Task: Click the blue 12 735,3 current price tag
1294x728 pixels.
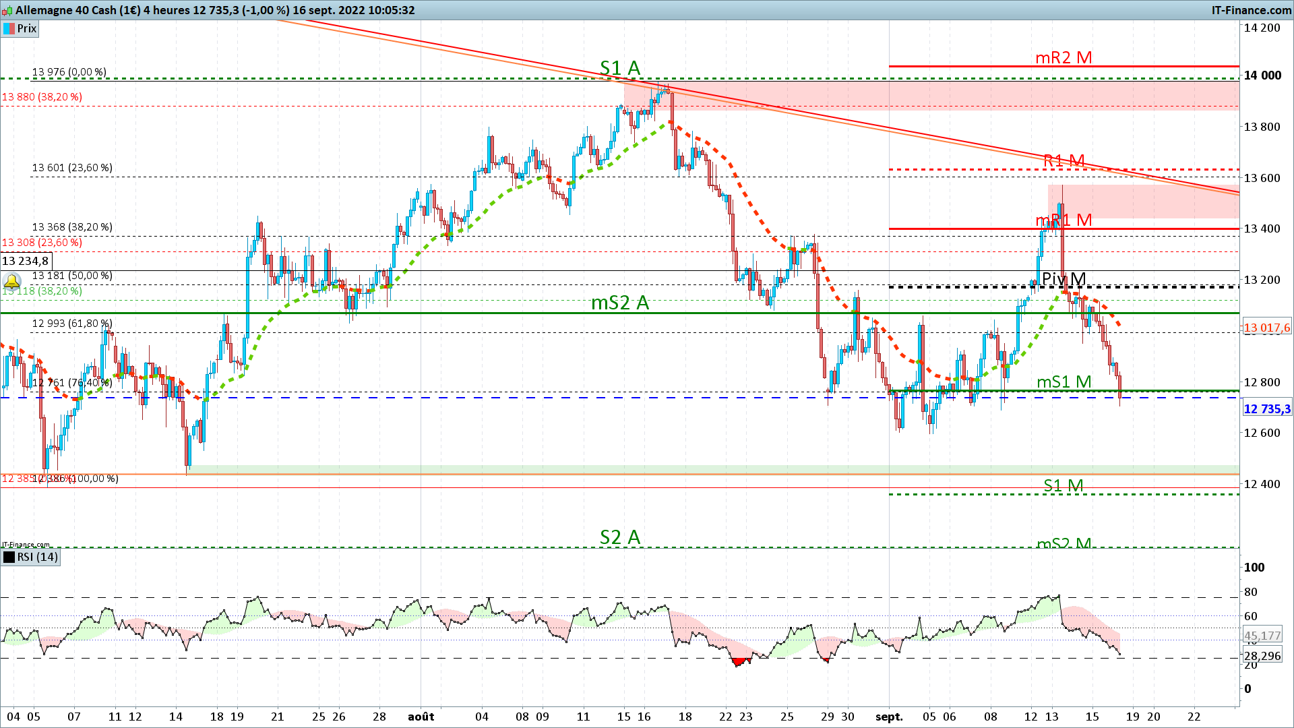Action: [x=1266, y=409]
